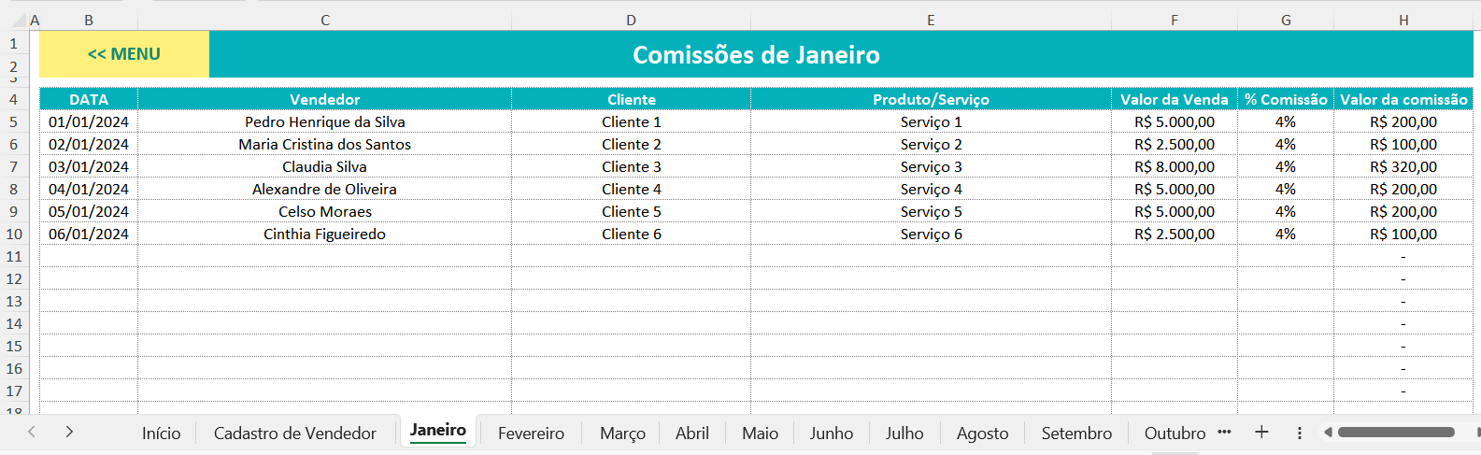Click the << MENU button

[124, 54]
